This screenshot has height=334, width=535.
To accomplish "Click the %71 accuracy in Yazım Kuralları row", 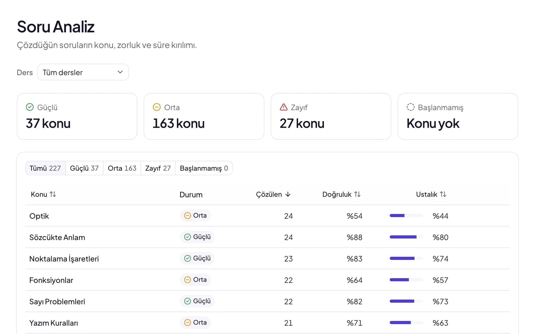I will (x=354, y=323).
